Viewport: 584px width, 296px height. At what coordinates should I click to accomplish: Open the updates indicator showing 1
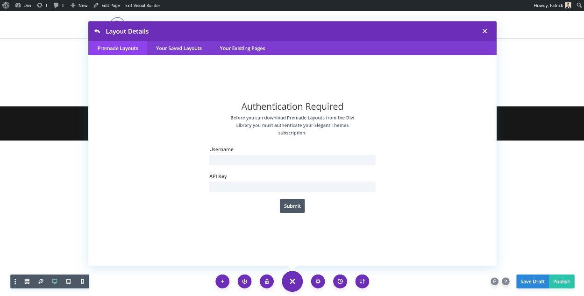point(42,5)
